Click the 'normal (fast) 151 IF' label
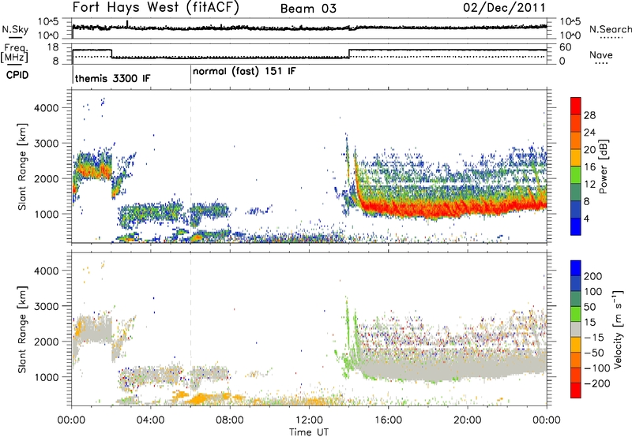The width and height of the screenshot is (632, 437). [x=244, y=72]
